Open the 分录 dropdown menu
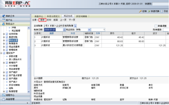This screenshot has height=105, width=169. (35, 20)
